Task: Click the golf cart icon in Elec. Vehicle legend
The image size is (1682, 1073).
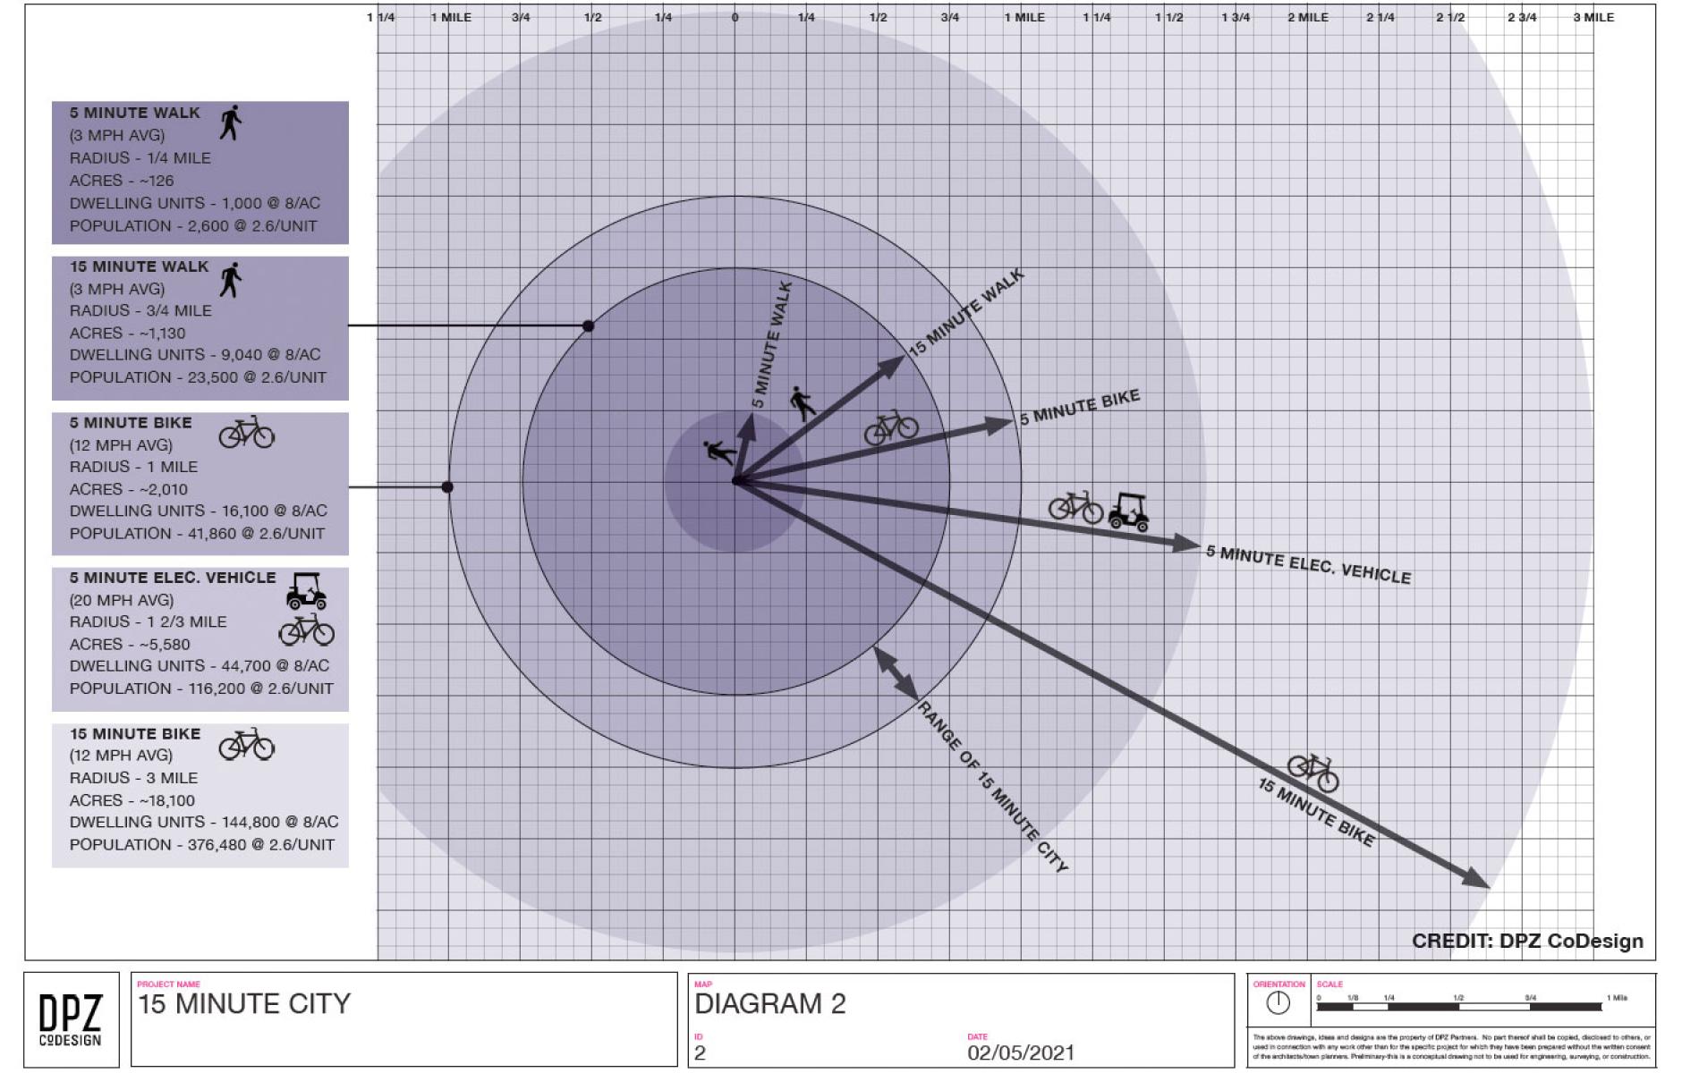Action: pyautogui.click(x=306, y=591)
